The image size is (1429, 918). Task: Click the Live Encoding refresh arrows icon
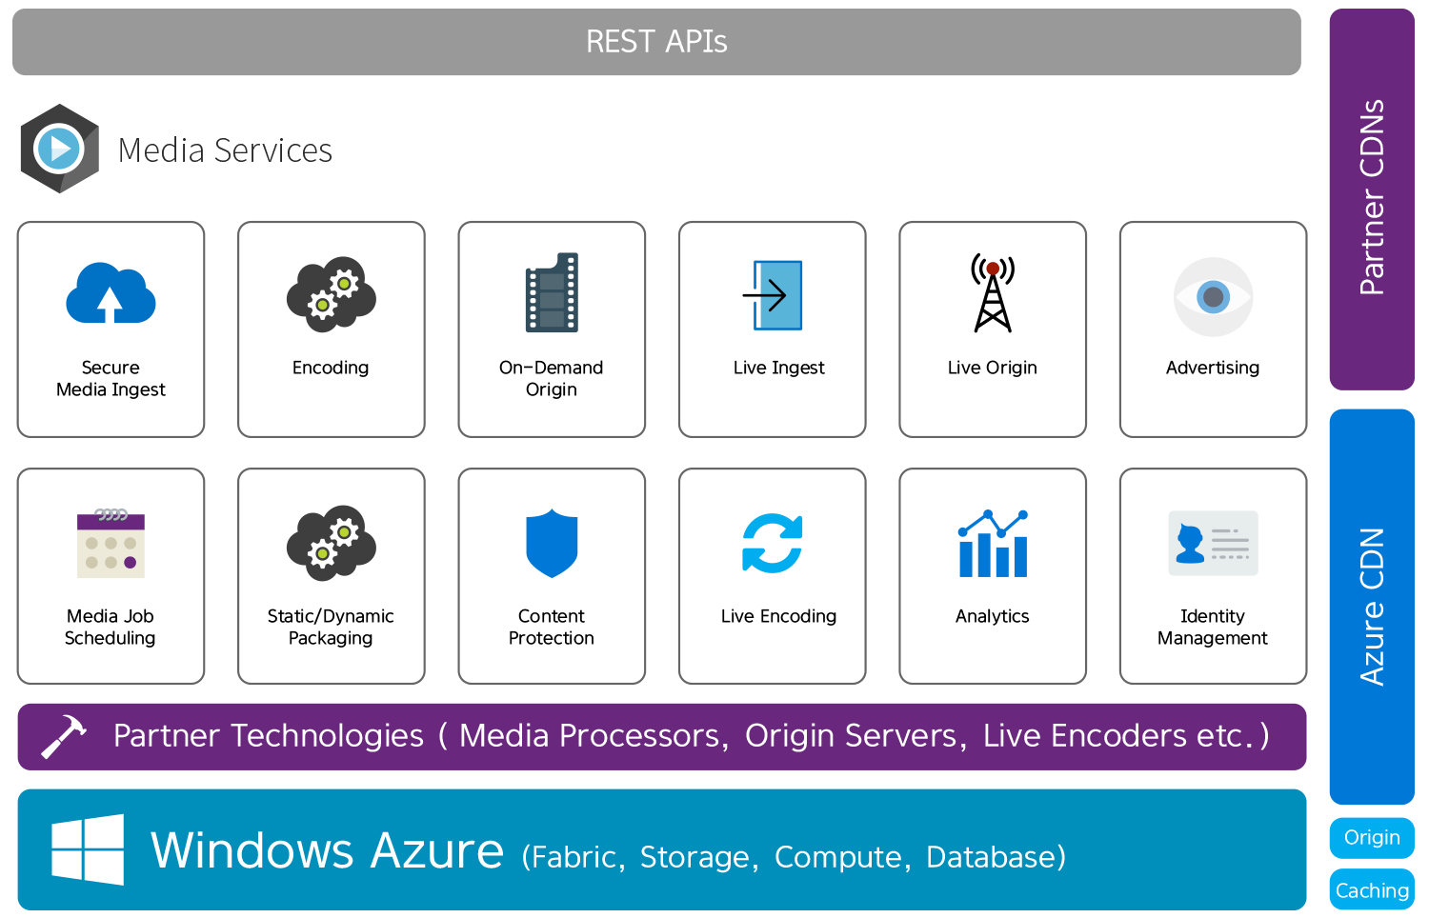click(x=773, y=543)
